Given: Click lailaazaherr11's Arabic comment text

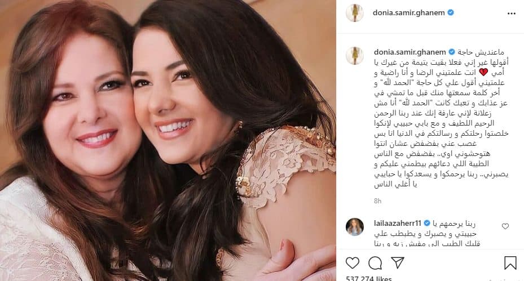Looking at the screenshot, I should (x=425, y=234).
